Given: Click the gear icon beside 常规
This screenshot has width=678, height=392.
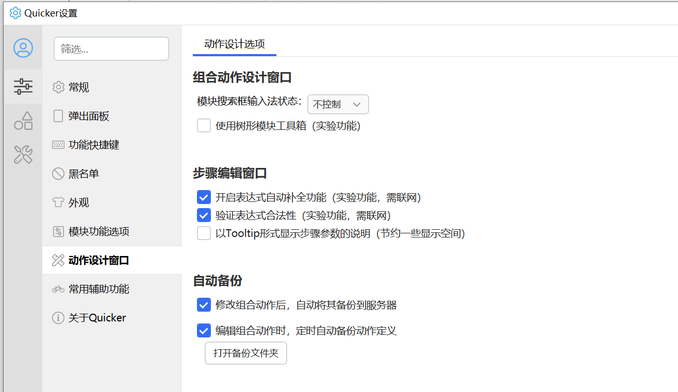Looking at the screenshot, I should pos(58,88).
